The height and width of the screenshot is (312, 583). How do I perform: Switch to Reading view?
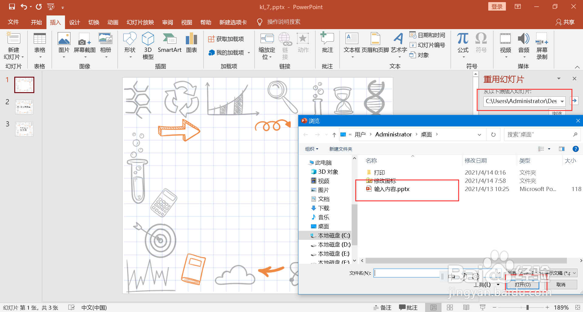[466, 307]
